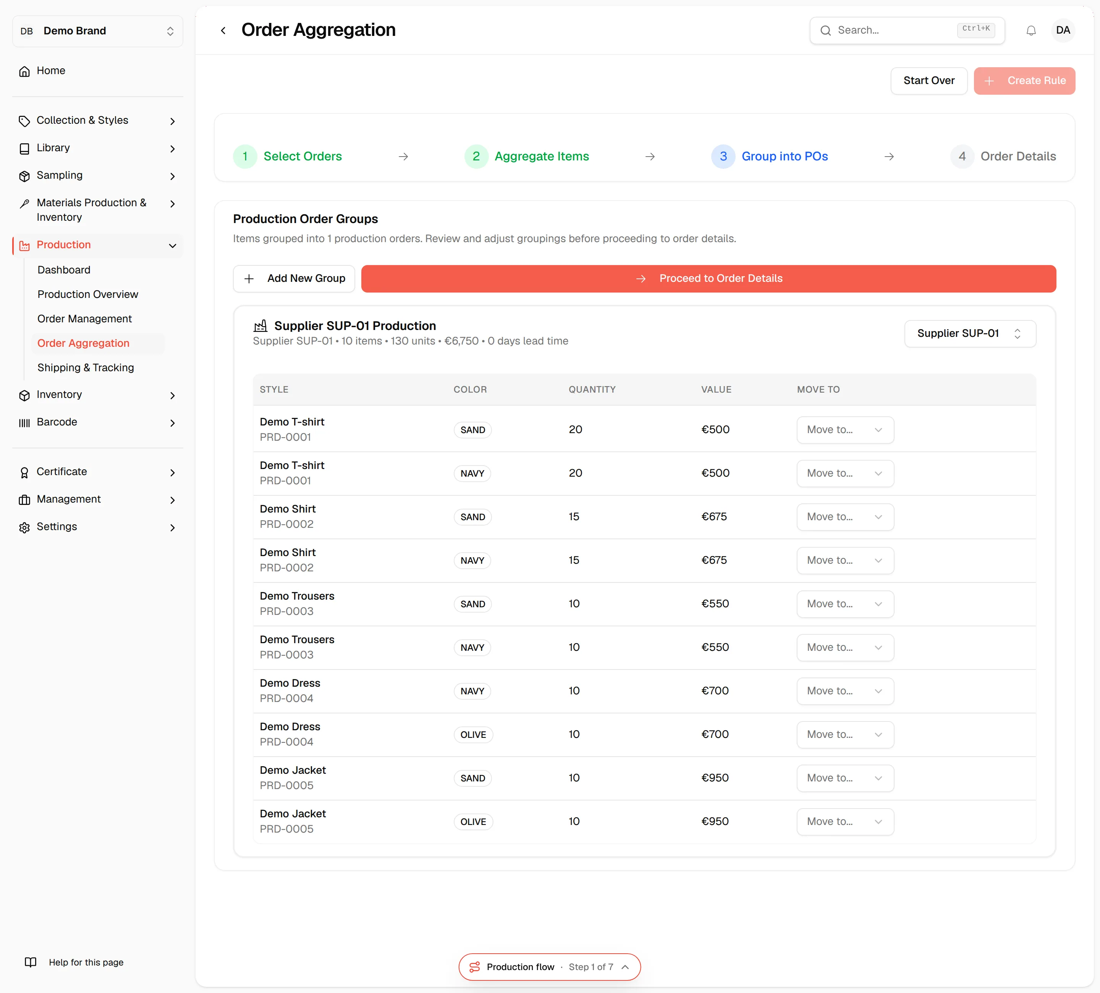1100x993 pixels.
Task: Click the search magnifier icon
Action: (x=825, y=31)
